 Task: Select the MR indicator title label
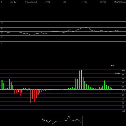[112, 66]
